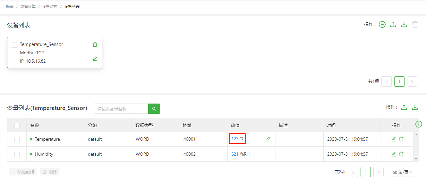Viewport: 426px width, 186px height.
Task: Click address cell 40002
Action: (x=189, y=154)
